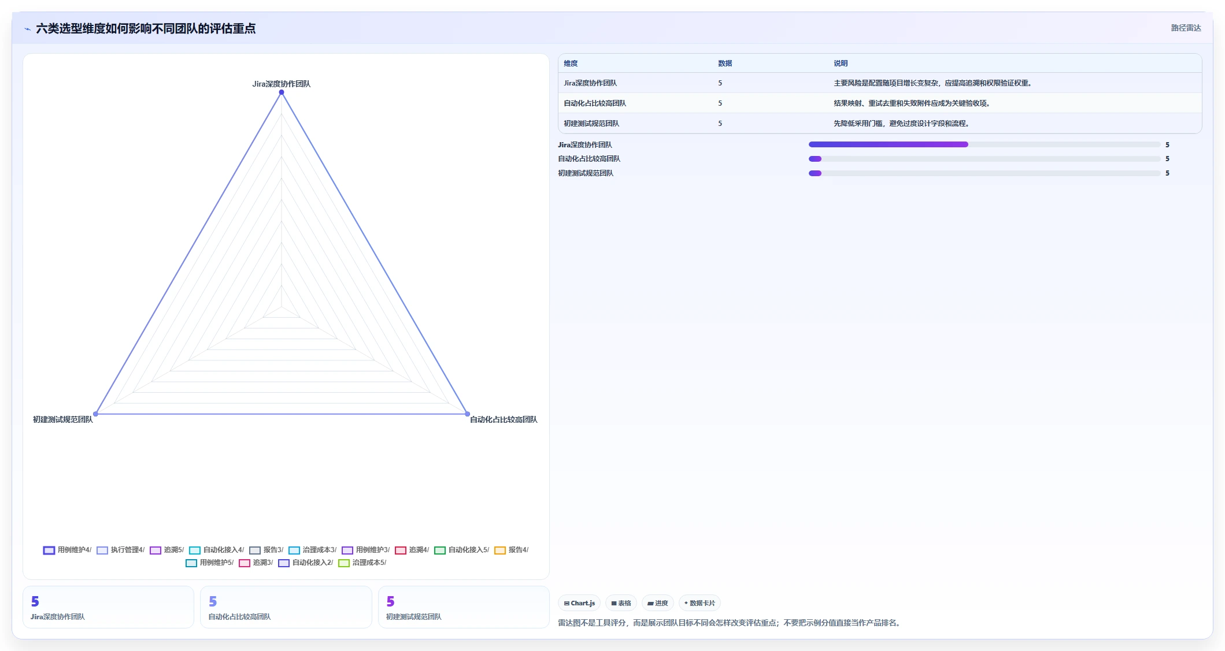This screenshot has width=1225, height=651.
Task: Hide the 报告3/ legend dataset
Action: click(266, 550)
